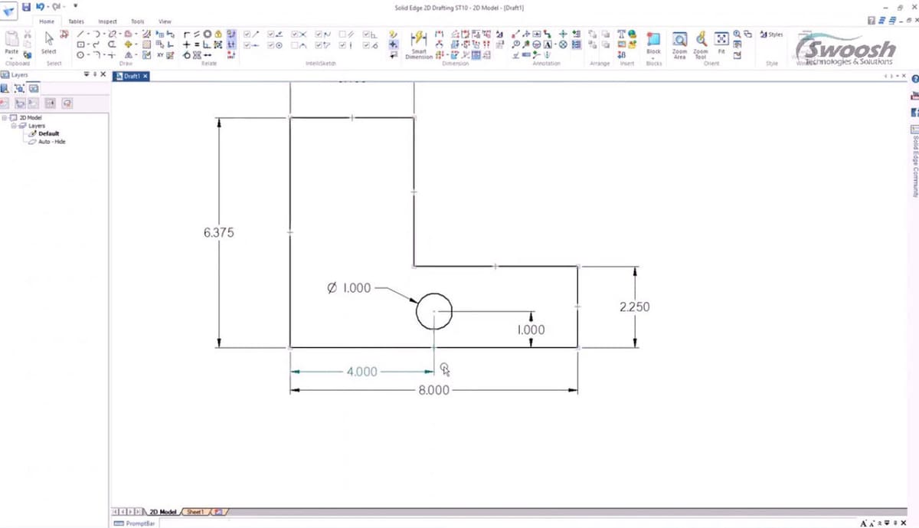Screen dimensions: 919x528
Task: Open the Solid Edge application button
Action: coord(9,10)
